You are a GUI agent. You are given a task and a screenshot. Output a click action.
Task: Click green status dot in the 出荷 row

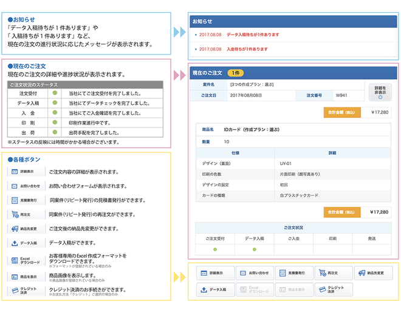pyautogui.click(x=55, y=132)
